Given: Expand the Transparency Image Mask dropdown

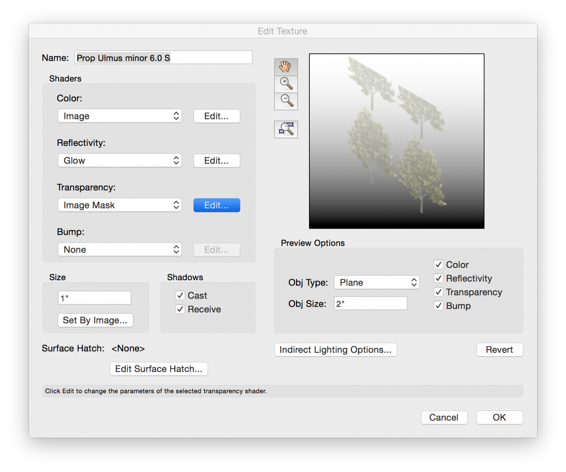Looking at the screenshot, I should coord(120,205).
